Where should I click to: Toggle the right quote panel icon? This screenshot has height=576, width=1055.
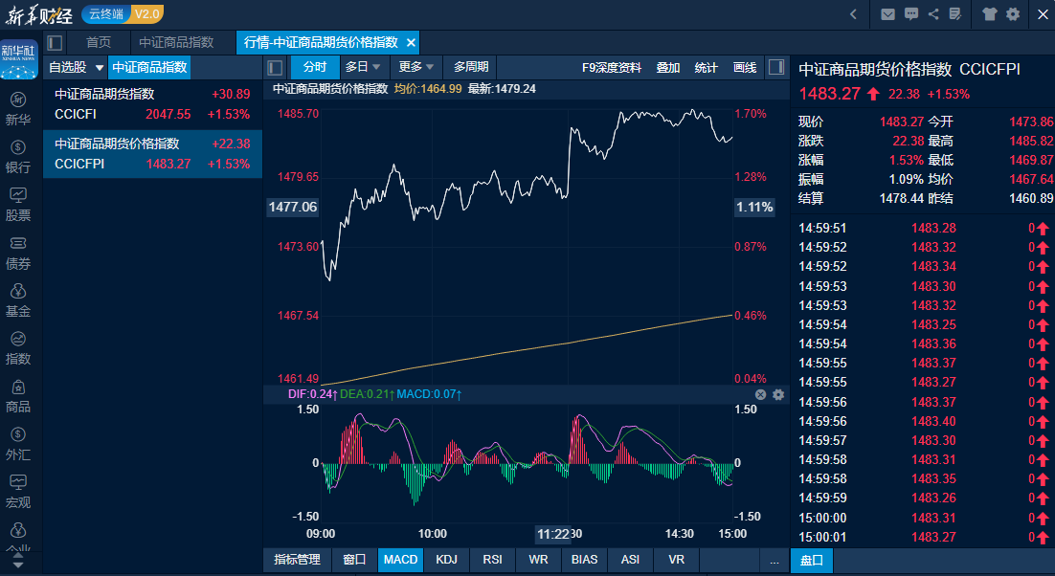776,67
